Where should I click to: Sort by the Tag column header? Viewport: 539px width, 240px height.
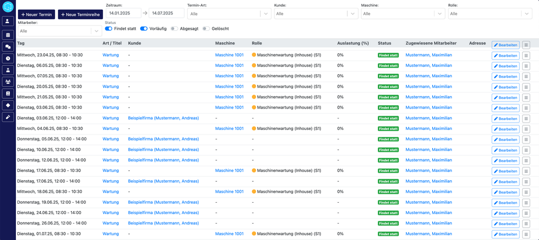(20, 43)
